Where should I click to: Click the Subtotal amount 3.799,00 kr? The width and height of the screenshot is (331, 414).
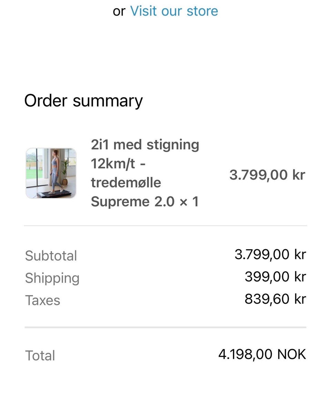(x=270, y=254)
